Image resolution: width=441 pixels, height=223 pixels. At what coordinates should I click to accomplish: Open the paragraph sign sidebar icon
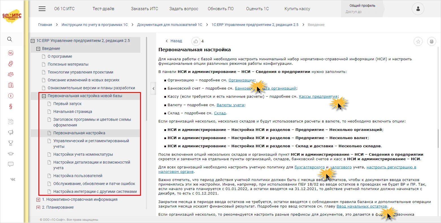[11, 106]
